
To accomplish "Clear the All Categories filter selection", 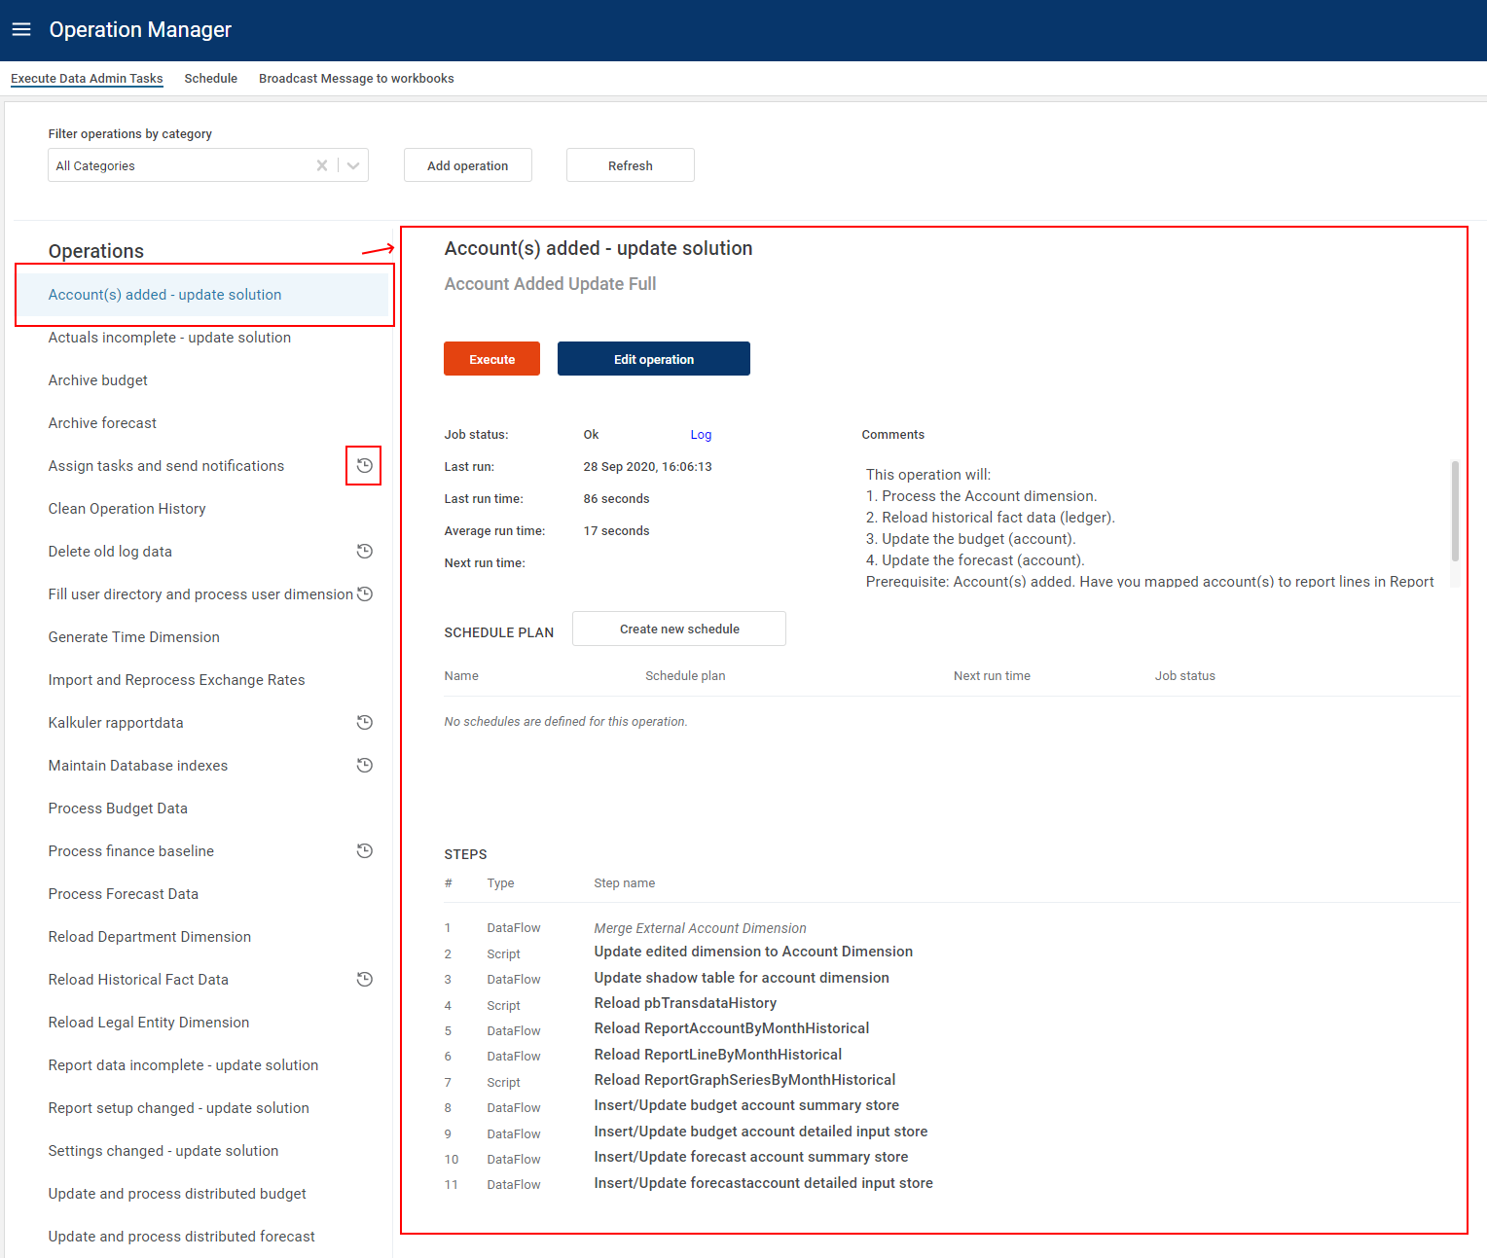I will 322,165.
